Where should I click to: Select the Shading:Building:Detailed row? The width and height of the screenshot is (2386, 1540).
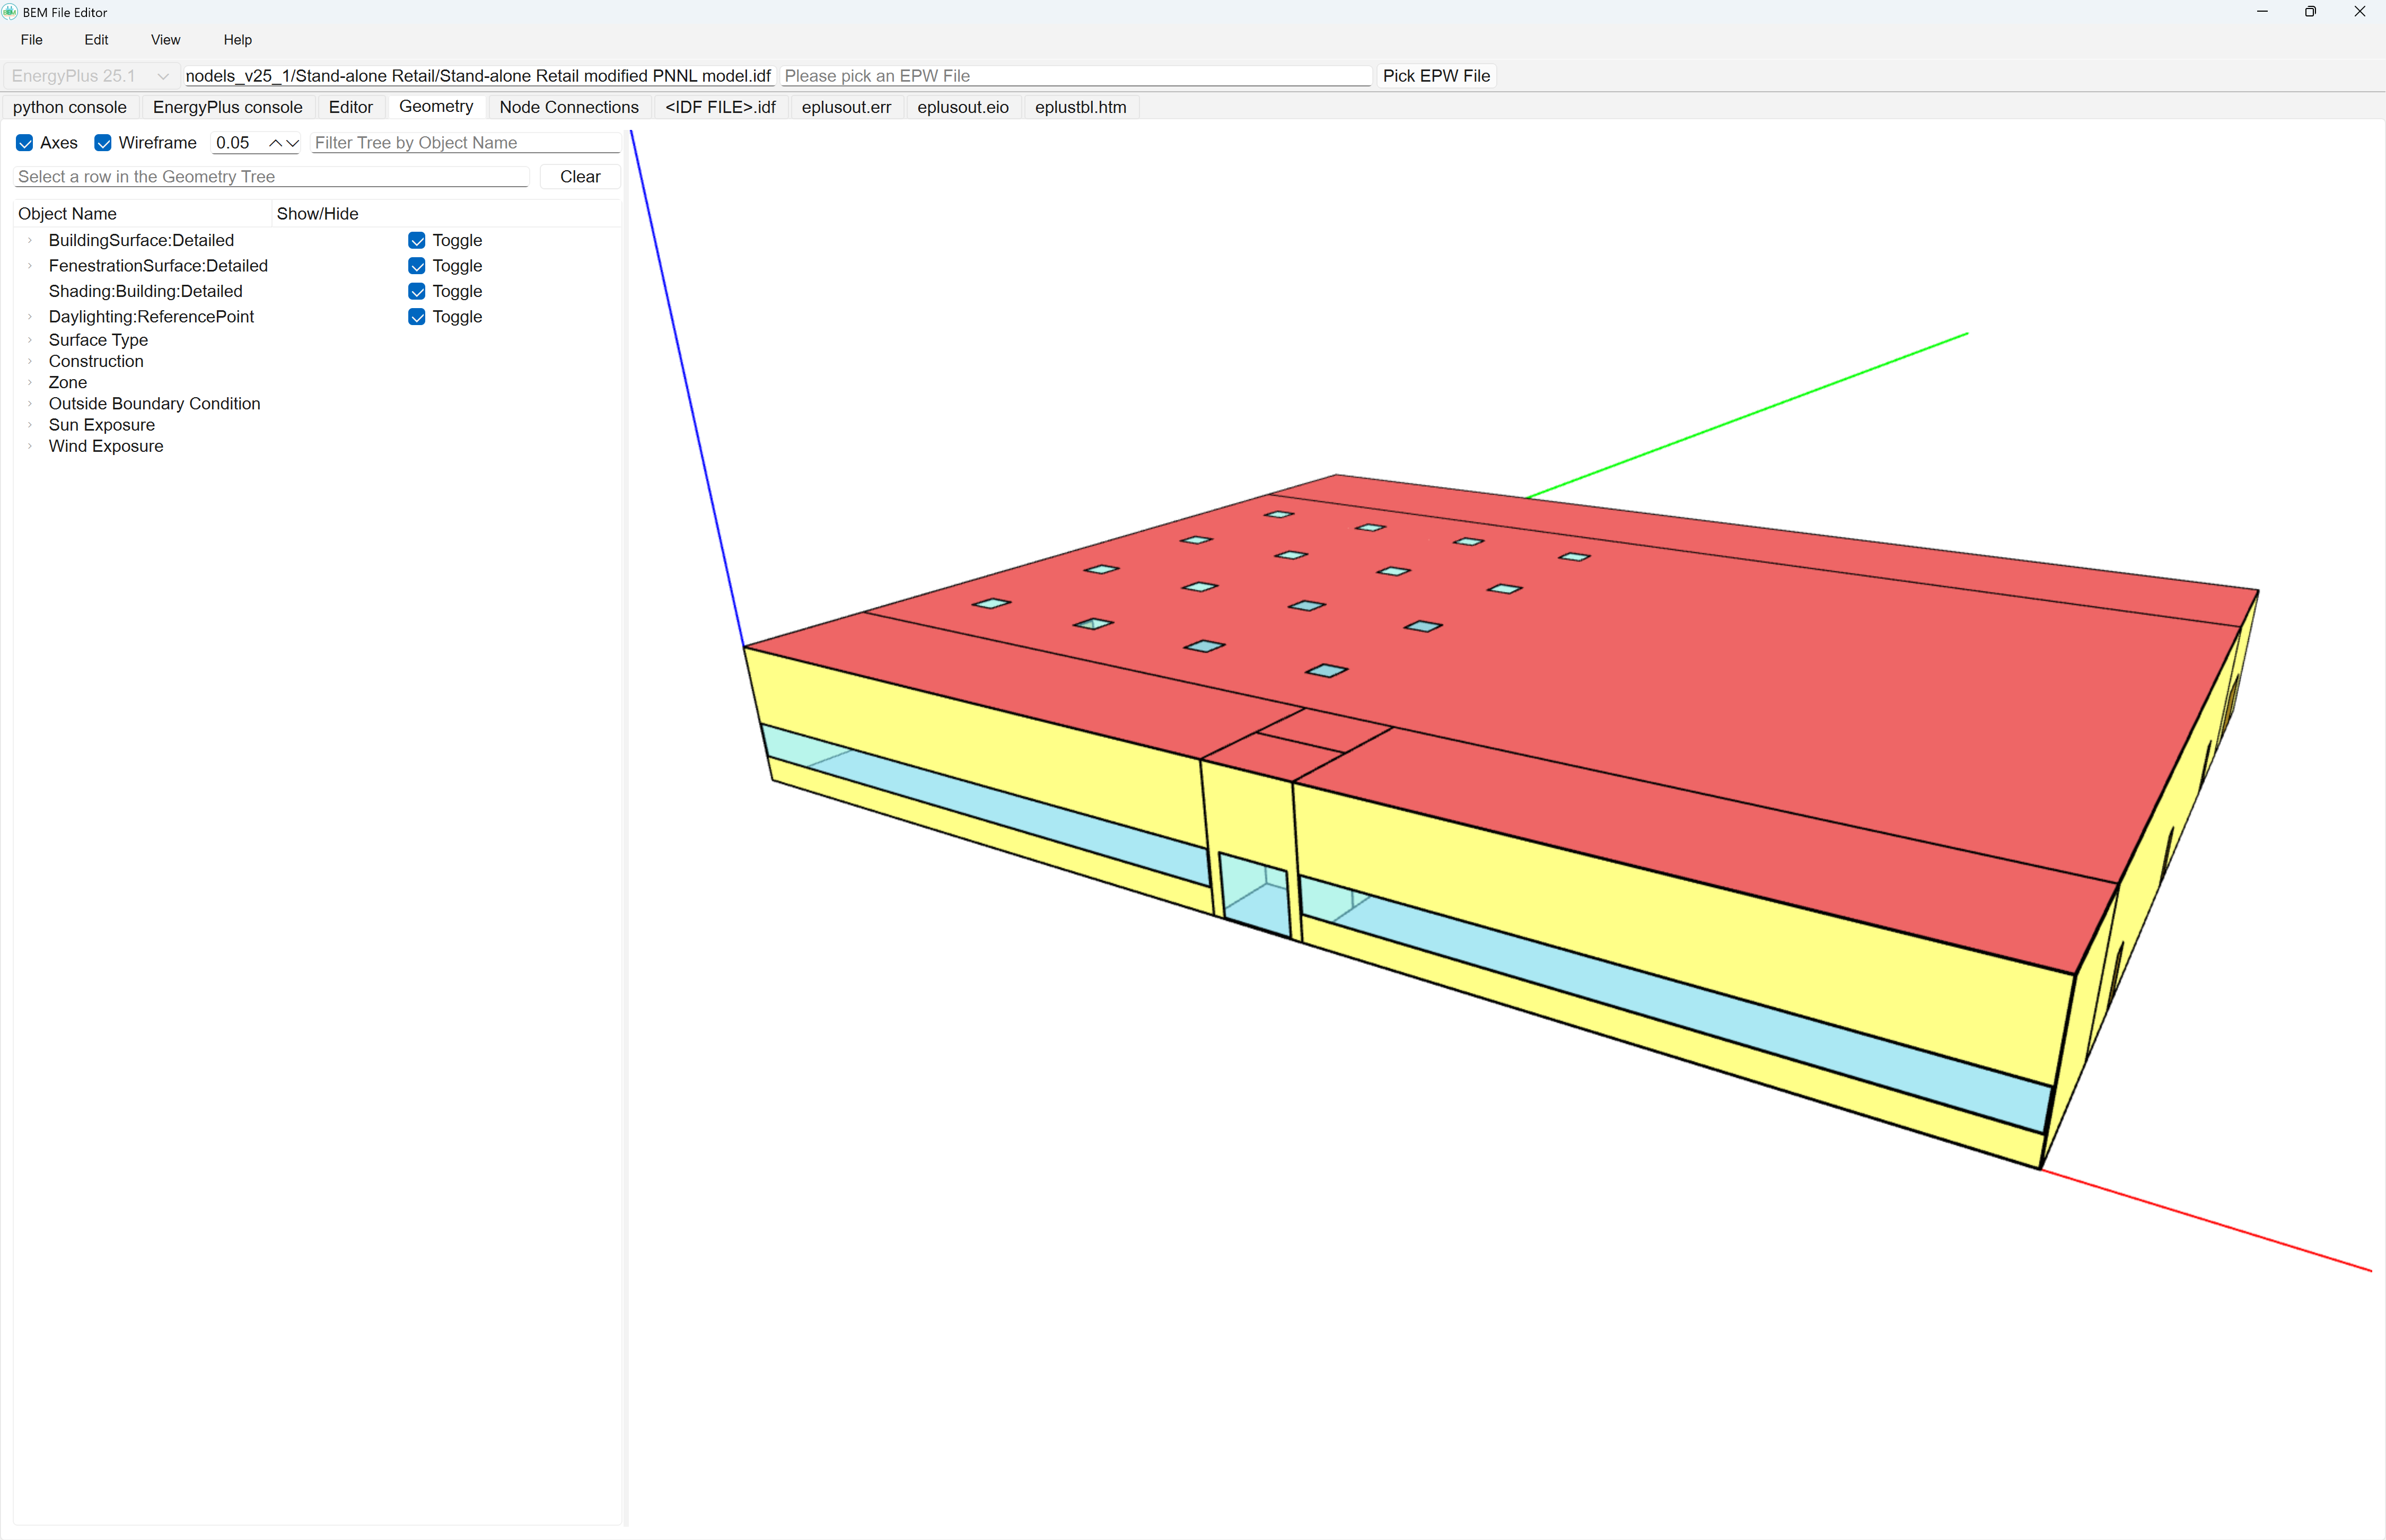317,291
